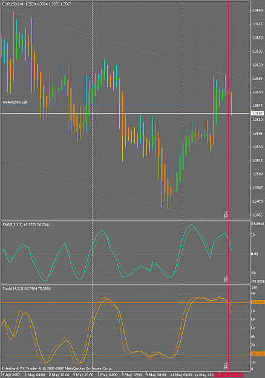Click the 29 Apr 2007 date label
Screen dimensions: 265x378
point(11,375)
